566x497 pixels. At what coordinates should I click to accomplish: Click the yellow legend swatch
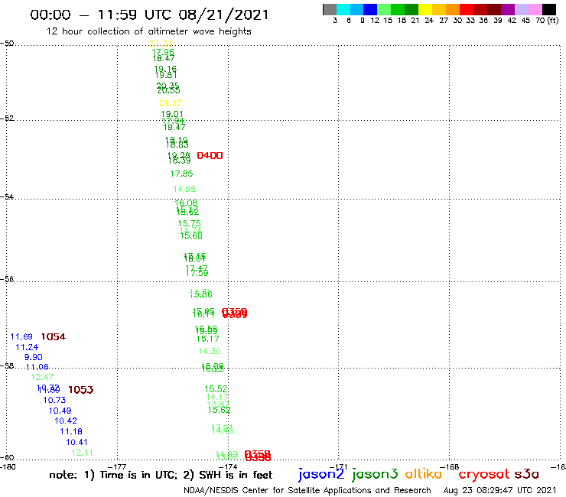coord(425,9)
